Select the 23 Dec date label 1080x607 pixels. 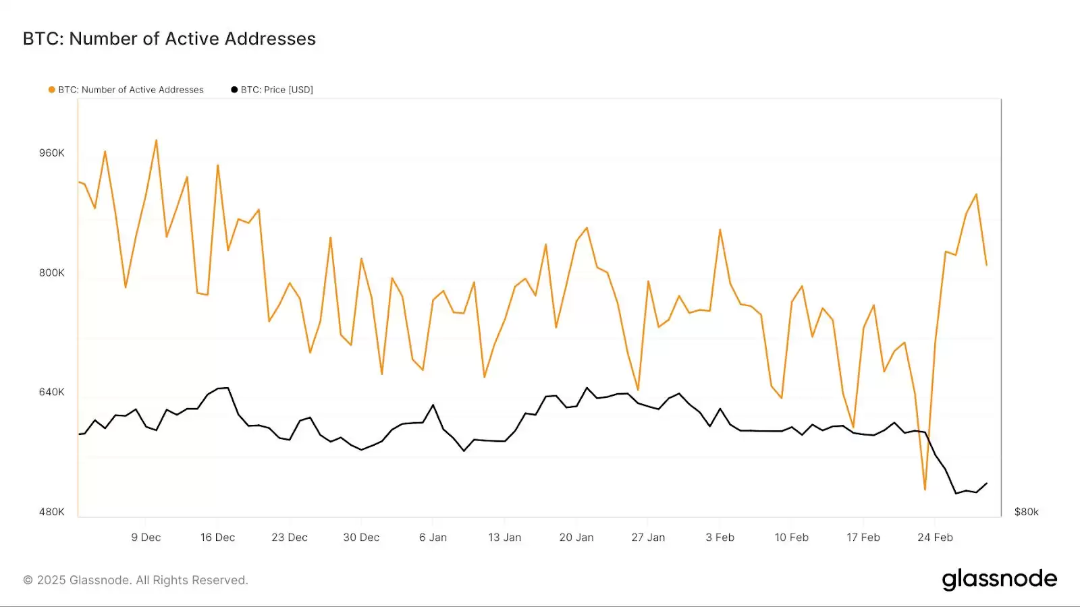pos(290,538)
